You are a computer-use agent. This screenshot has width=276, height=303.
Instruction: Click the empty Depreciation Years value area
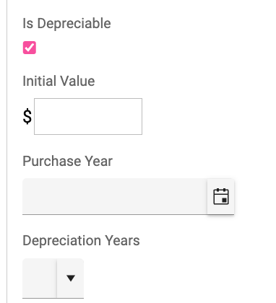tap(40, 278)
